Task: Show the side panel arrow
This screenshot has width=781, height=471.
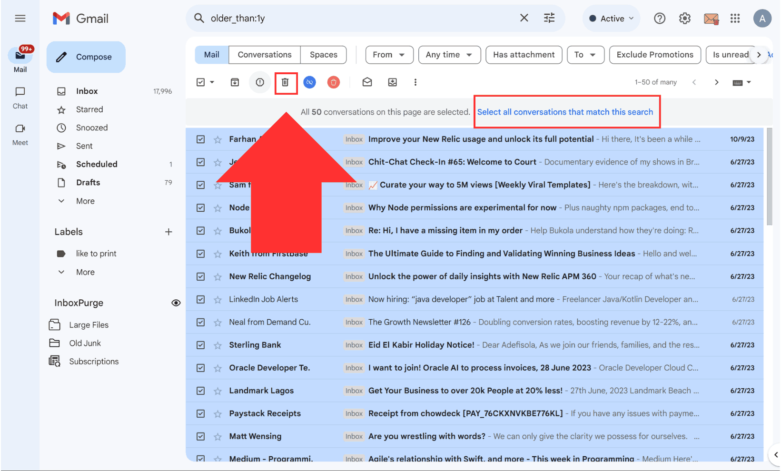Action: [775, 455]
